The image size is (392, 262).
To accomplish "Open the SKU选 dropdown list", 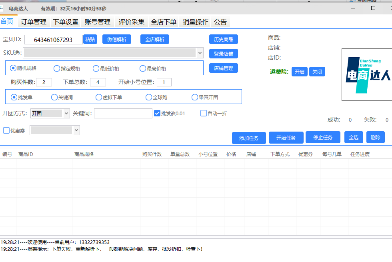I will (200, 53).
